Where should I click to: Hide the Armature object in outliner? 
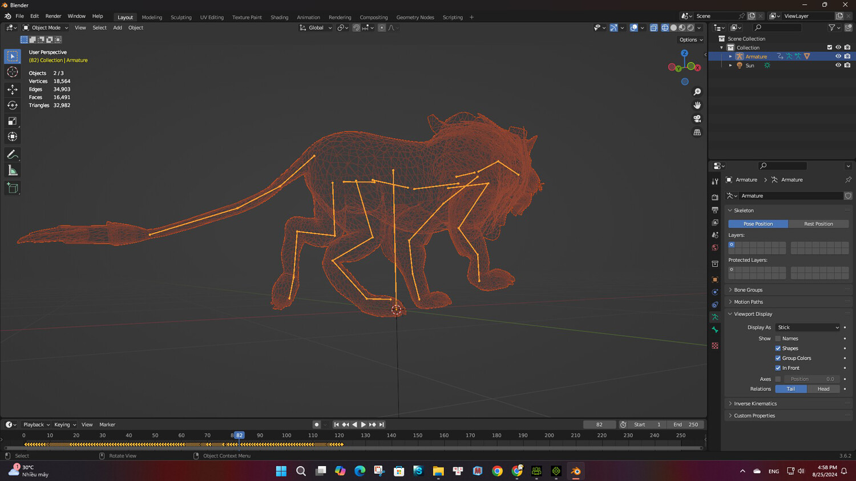(838, 56)
